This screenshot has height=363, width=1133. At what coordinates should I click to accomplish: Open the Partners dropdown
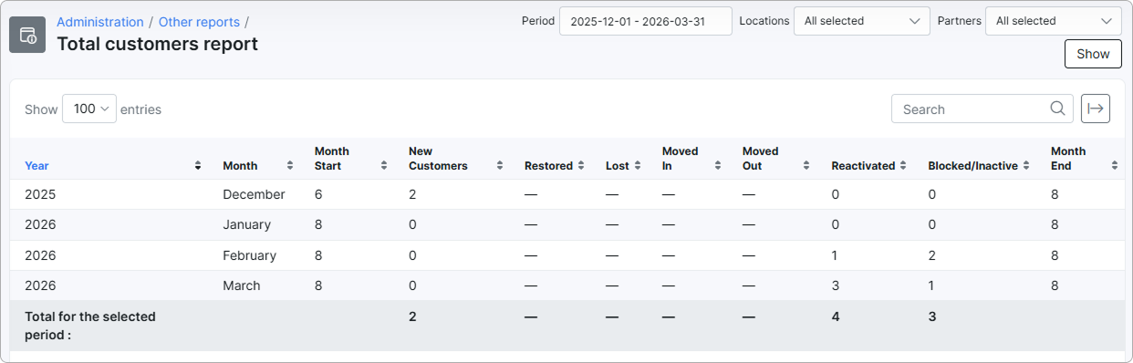coord(1054,21)
